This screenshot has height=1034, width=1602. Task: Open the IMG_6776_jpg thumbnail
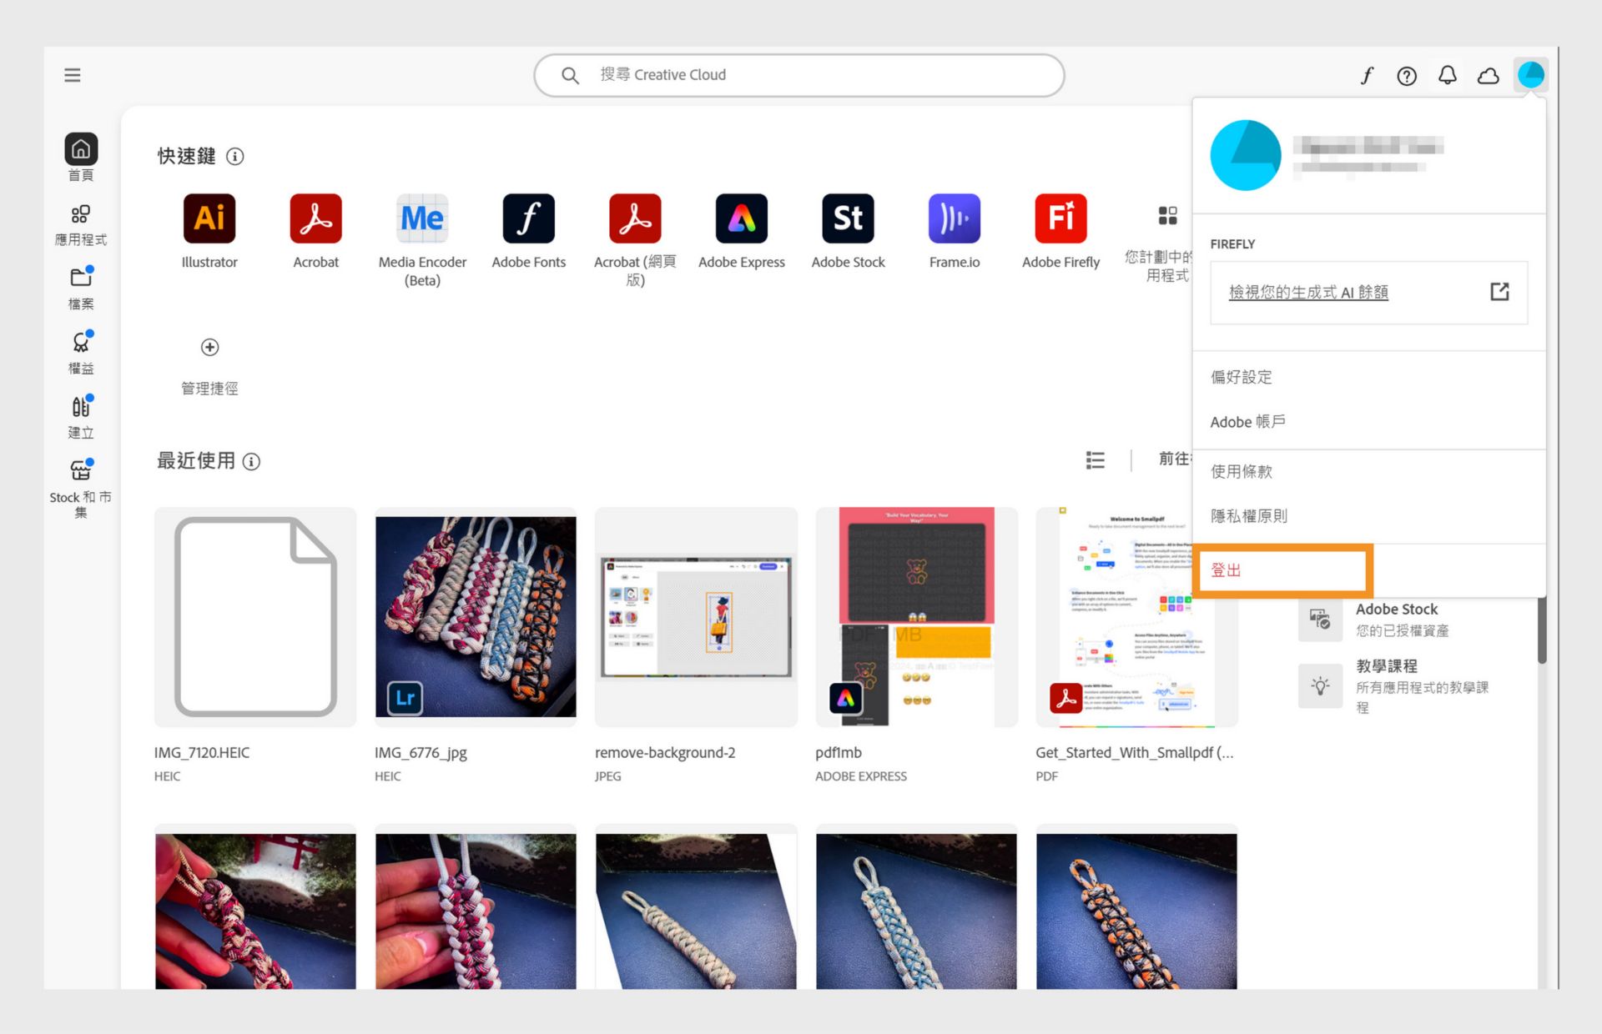476,616
